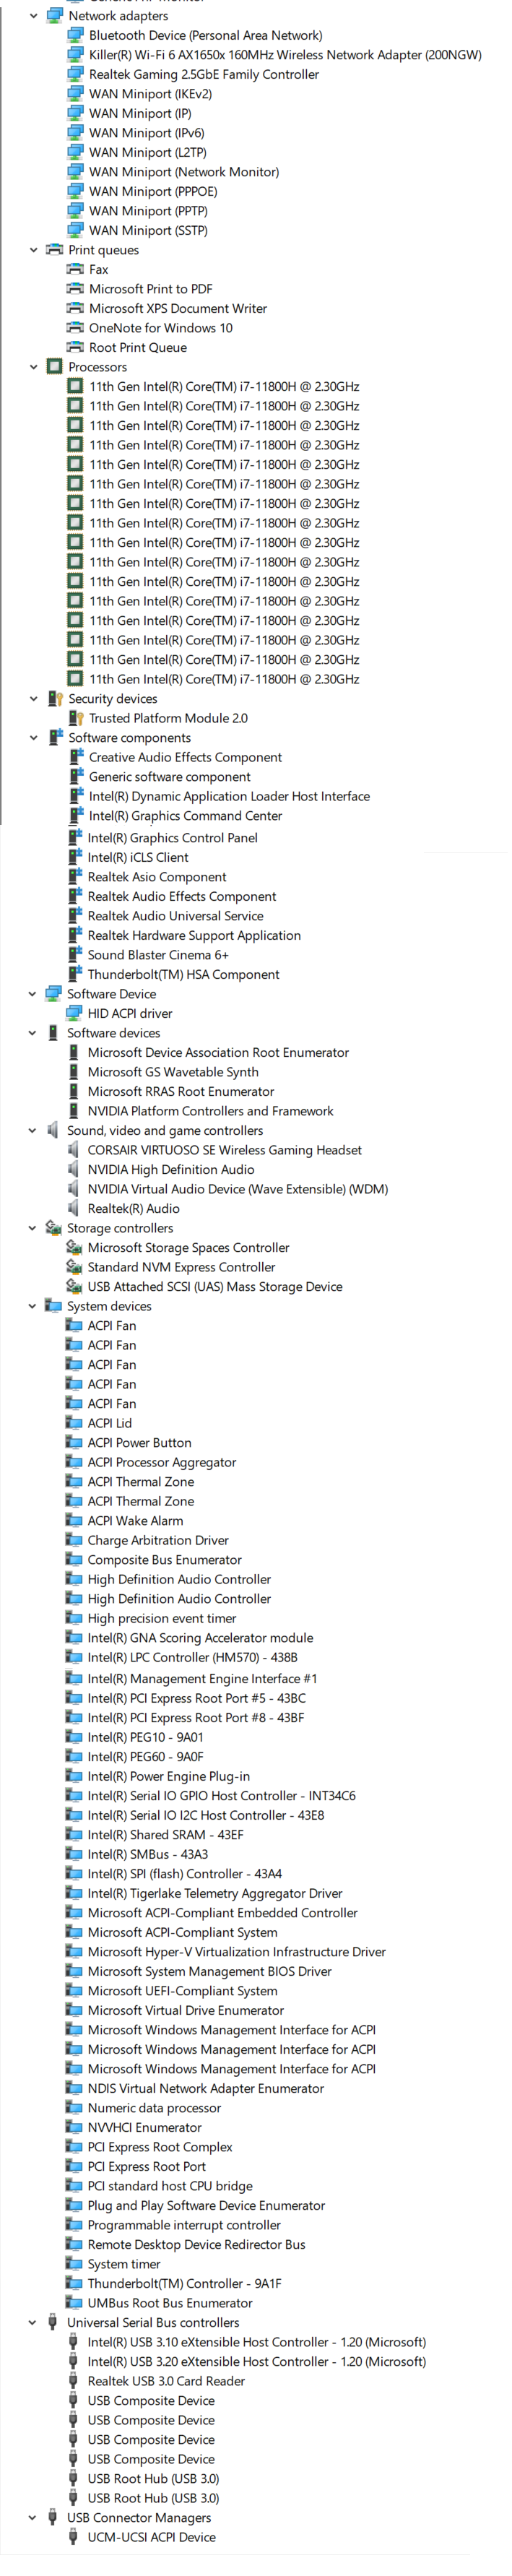512x2576 pixels.
Task: Click the Creative Audio Effects Component icon
Action: coord(75,757)
